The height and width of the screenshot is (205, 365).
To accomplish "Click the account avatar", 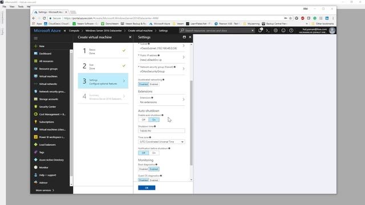I will [332, 30].
